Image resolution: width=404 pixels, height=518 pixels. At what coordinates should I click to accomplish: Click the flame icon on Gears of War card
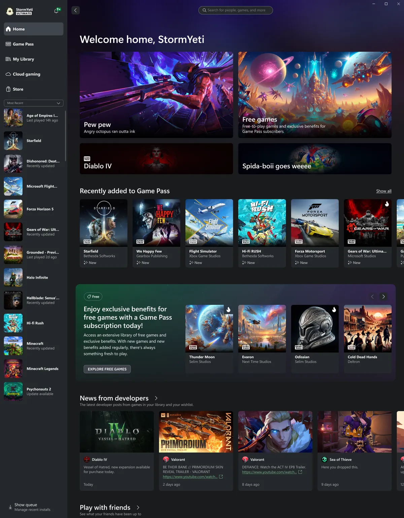pos(387,204)
